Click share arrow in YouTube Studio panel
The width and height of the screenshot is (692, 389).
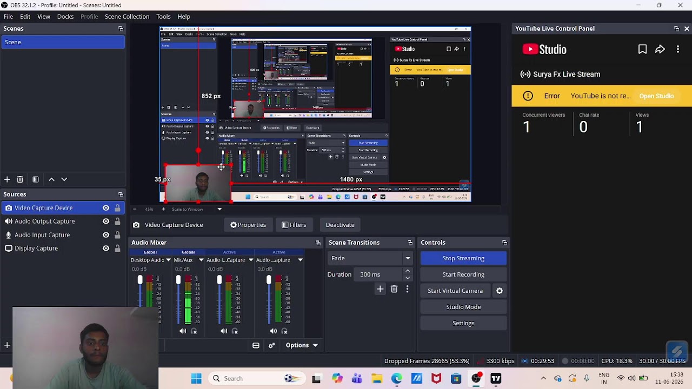tap(660, 50)
